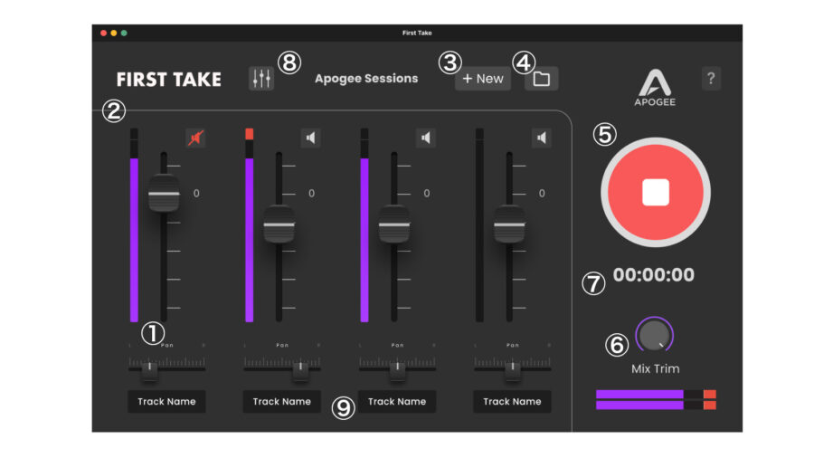Click the Apogee logo
The width and height of the screenshot is (814, 458).
tap(655, 87)
